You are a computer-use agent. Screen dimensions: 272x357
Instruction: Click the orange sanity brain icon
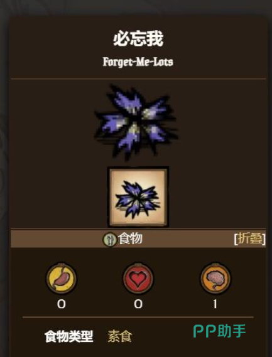coord(215,278)
